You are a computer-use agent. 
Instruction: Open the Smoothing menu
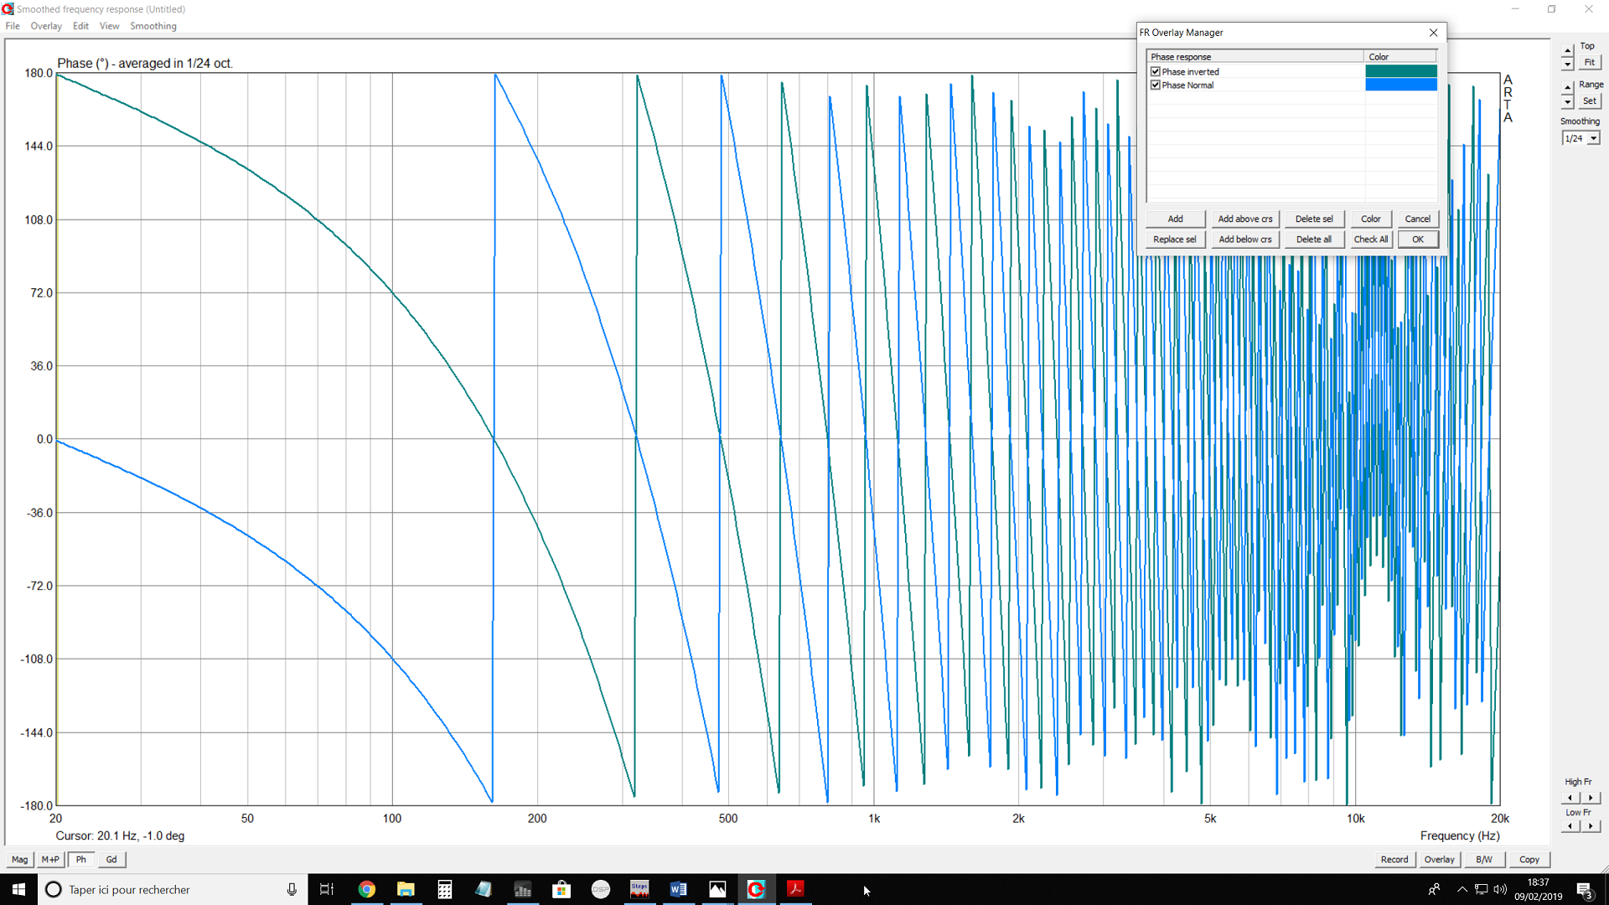(x=153, y=26)
